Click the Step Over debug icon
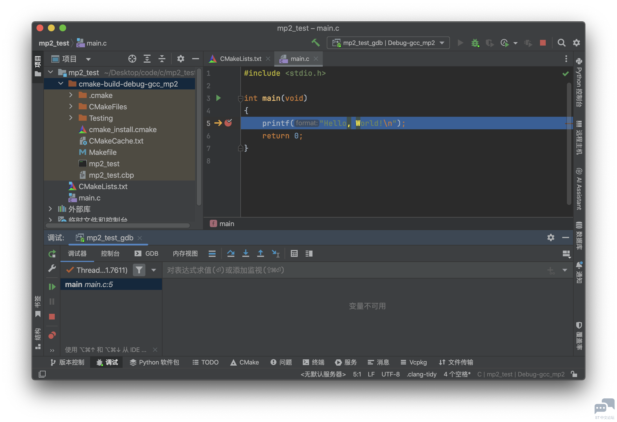 click(x=230, y=254)
